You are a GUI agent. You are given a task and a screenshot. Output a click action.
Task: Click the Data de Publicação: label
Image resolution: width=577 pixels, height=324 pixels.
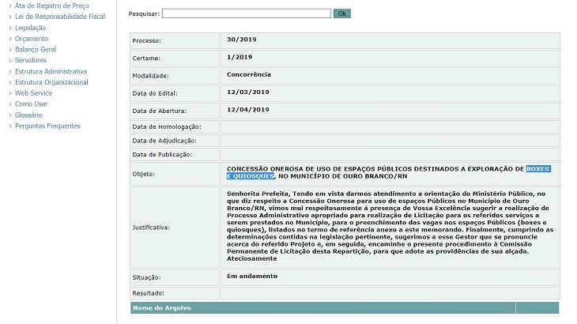(162, 155)
